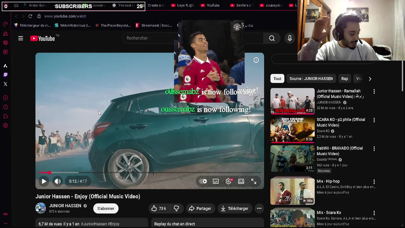Open Extensions cube in sidebar
405x228 pixels.
click(5, 116)
